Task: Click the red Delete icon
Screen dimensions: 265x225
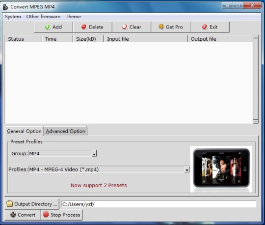Action: tap(84, 27)
